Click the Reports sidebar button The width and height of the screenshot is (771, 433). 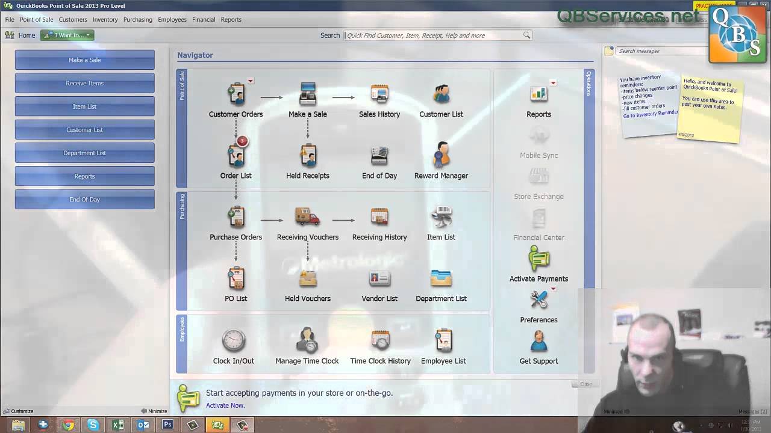pos(85,176)
